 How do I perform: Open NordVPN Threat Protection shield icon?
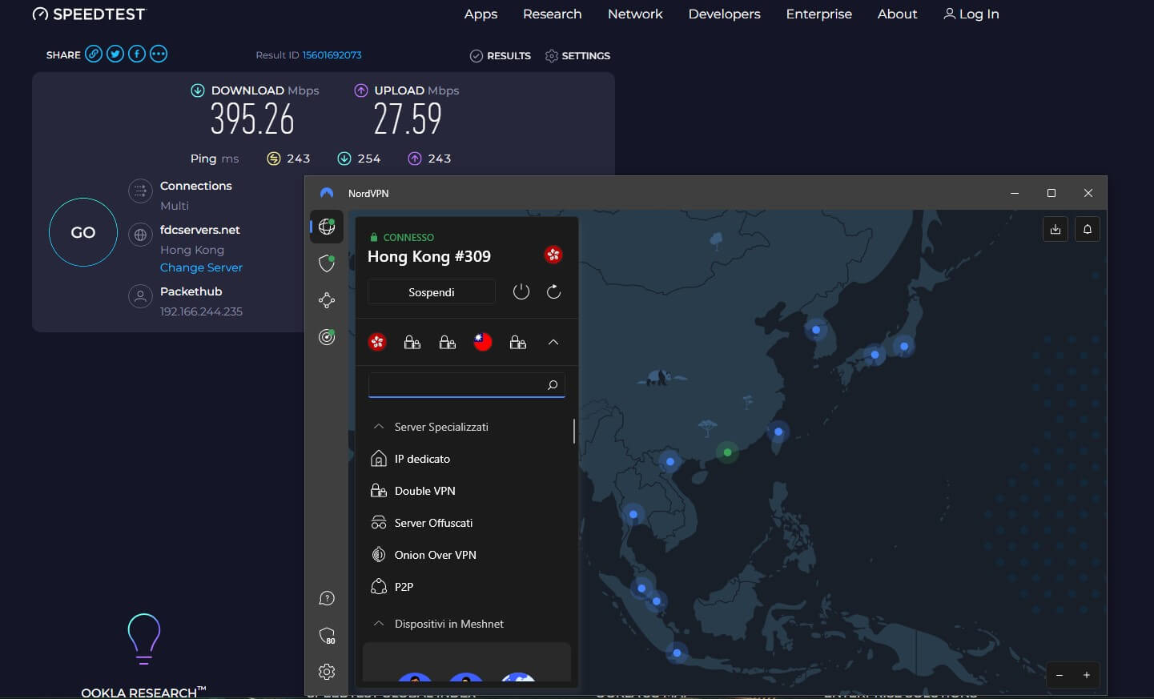click(x=327, y=263)
